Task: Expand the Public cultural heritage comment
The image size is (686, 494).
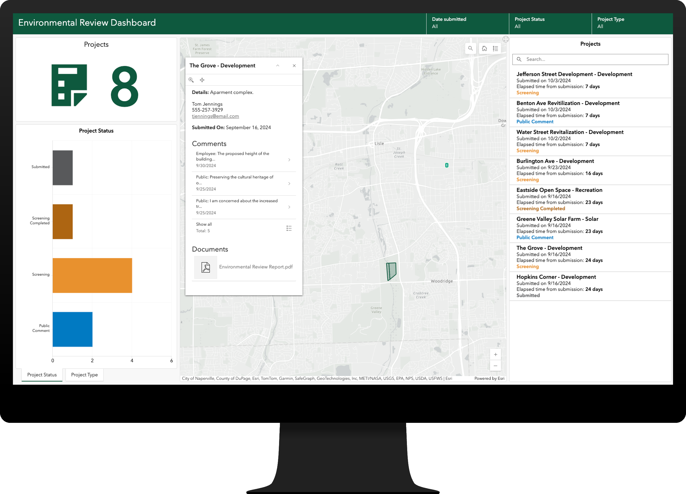Action: pos(289,183)
